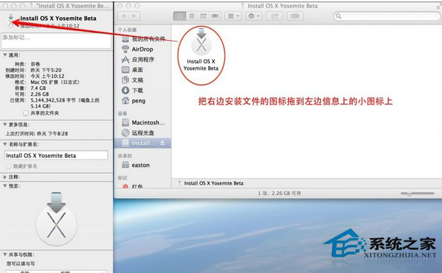442x273 pixels.
Task: Click the Edit Tags toolbar button
Action: coord(295,16)
